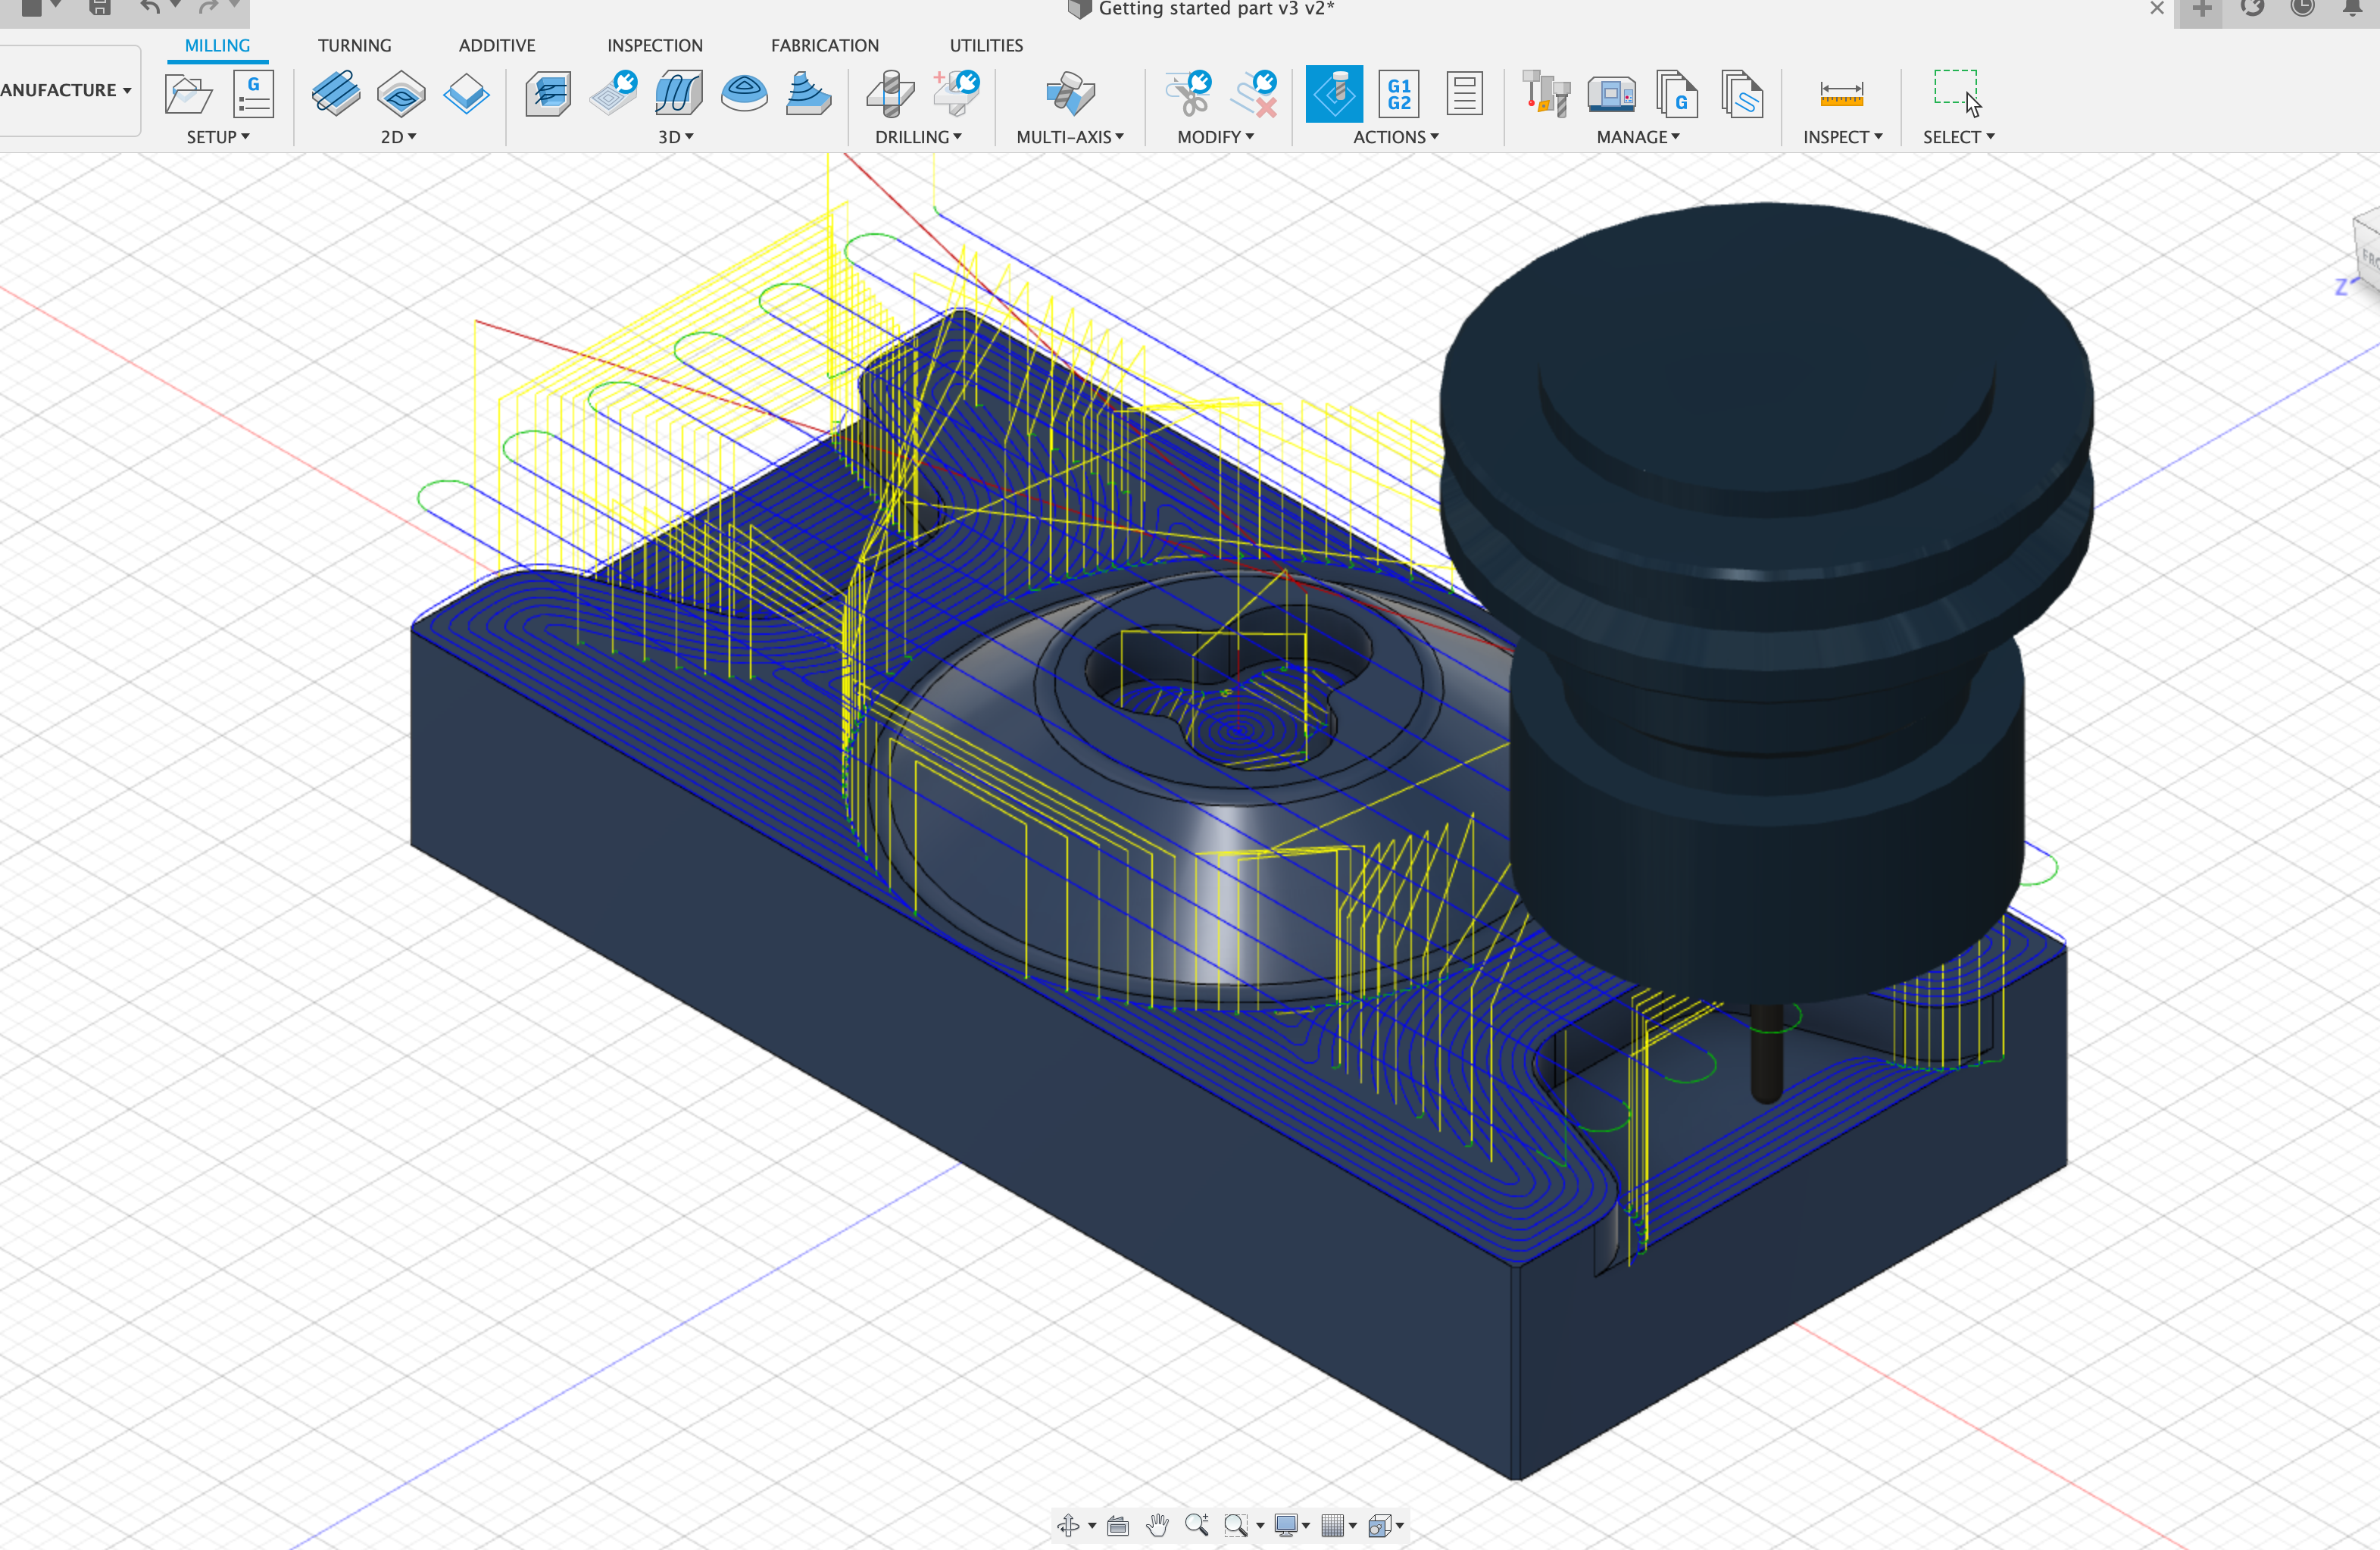Open the FABRICATION tab
2380x1550 pixels.
click(x=824, y=45)
